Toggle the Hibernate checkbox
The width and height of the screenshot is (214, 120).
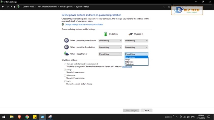(65, 76)
